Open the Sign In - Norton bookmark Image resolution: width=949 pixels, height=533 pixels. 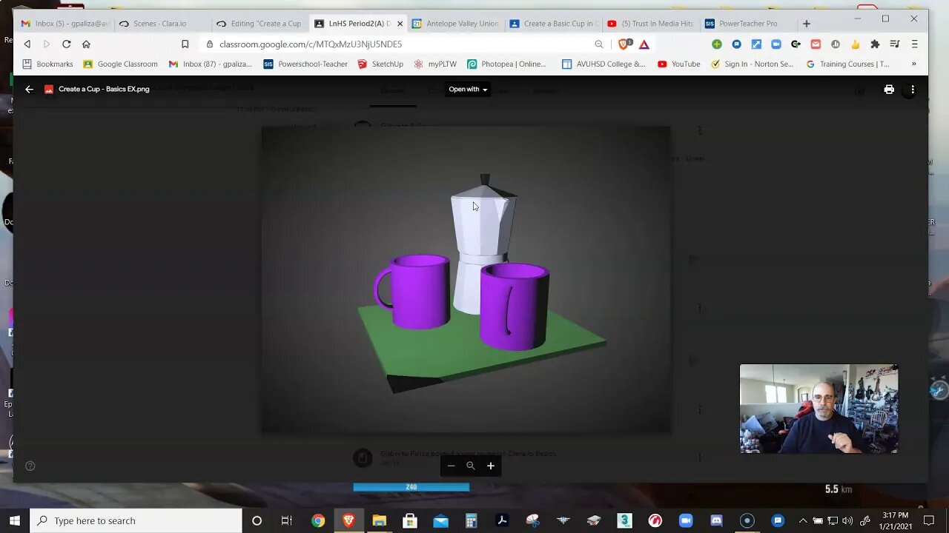pyautogui.click(x=752, y=64)
